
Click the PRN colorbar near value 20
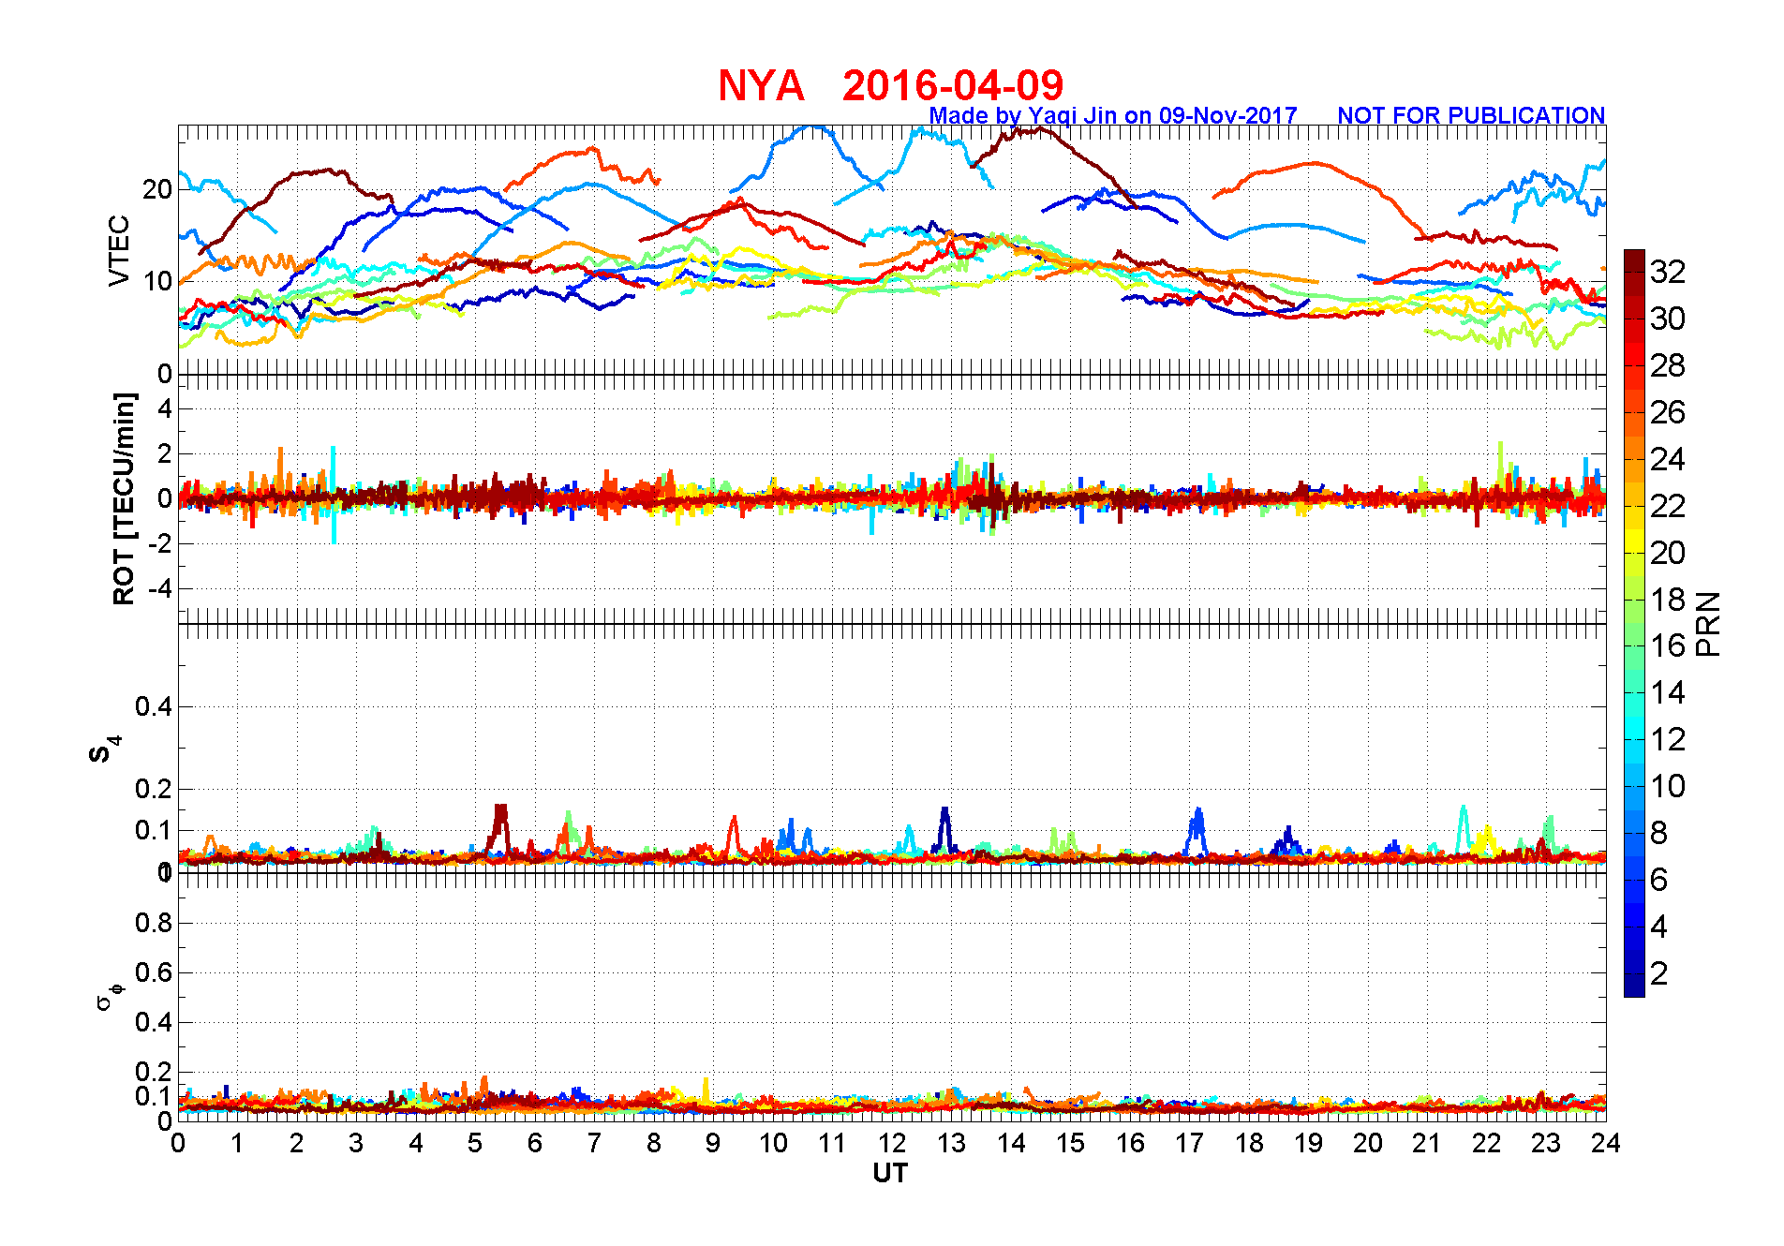[1634, 552]
